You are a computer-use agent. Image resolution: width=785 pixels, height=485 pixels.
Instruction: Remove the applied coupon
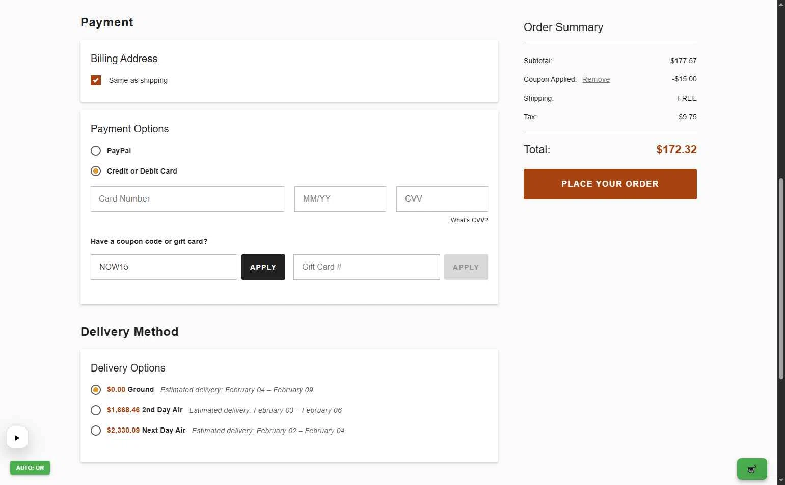[x=596, y=79]
